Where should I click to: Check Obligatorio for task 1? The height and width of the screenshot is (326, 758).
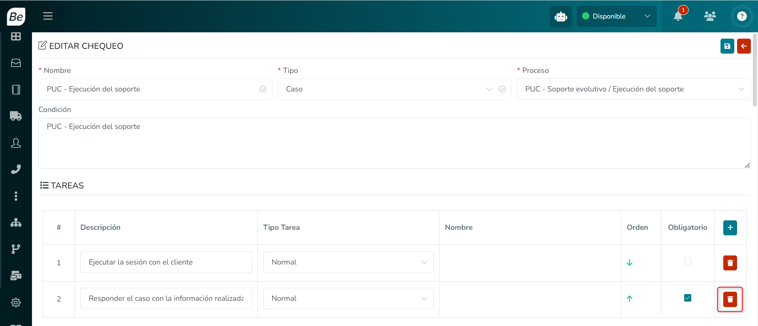click(x=688, y=261)
